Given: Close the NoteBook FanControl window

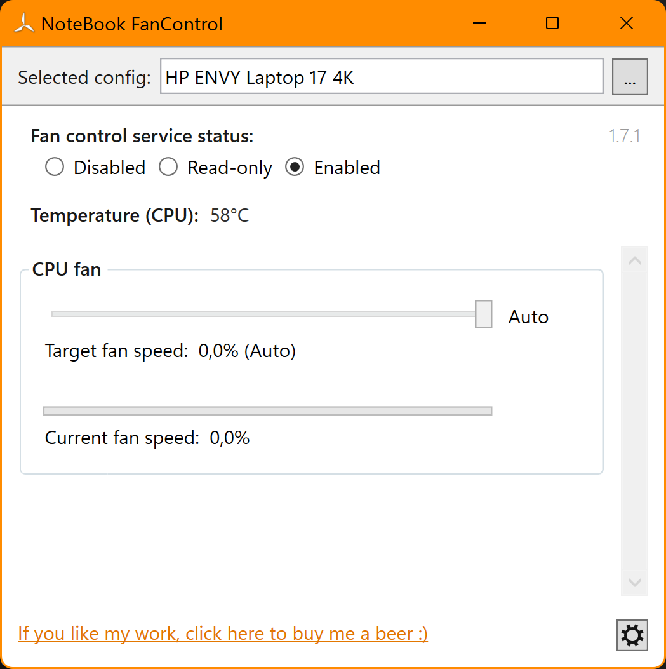Looking at the screenshot, I should pos(626,24).
